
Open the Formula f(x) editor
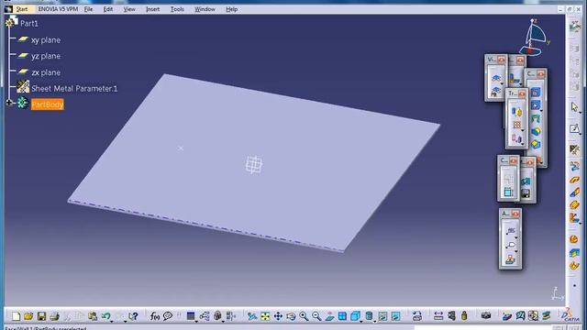[x=155, y=316]
